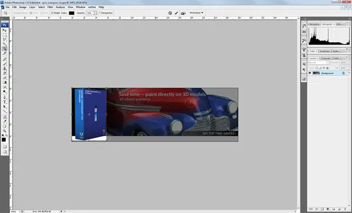Click the Background layer thumbnail
352x213 pixels.
click(x=316, y=73)
